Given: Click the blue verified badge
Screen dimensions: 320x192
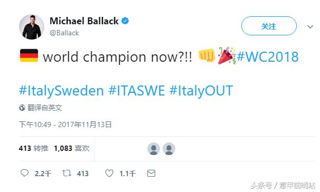Looking at the screenshot, I should 125,21.
